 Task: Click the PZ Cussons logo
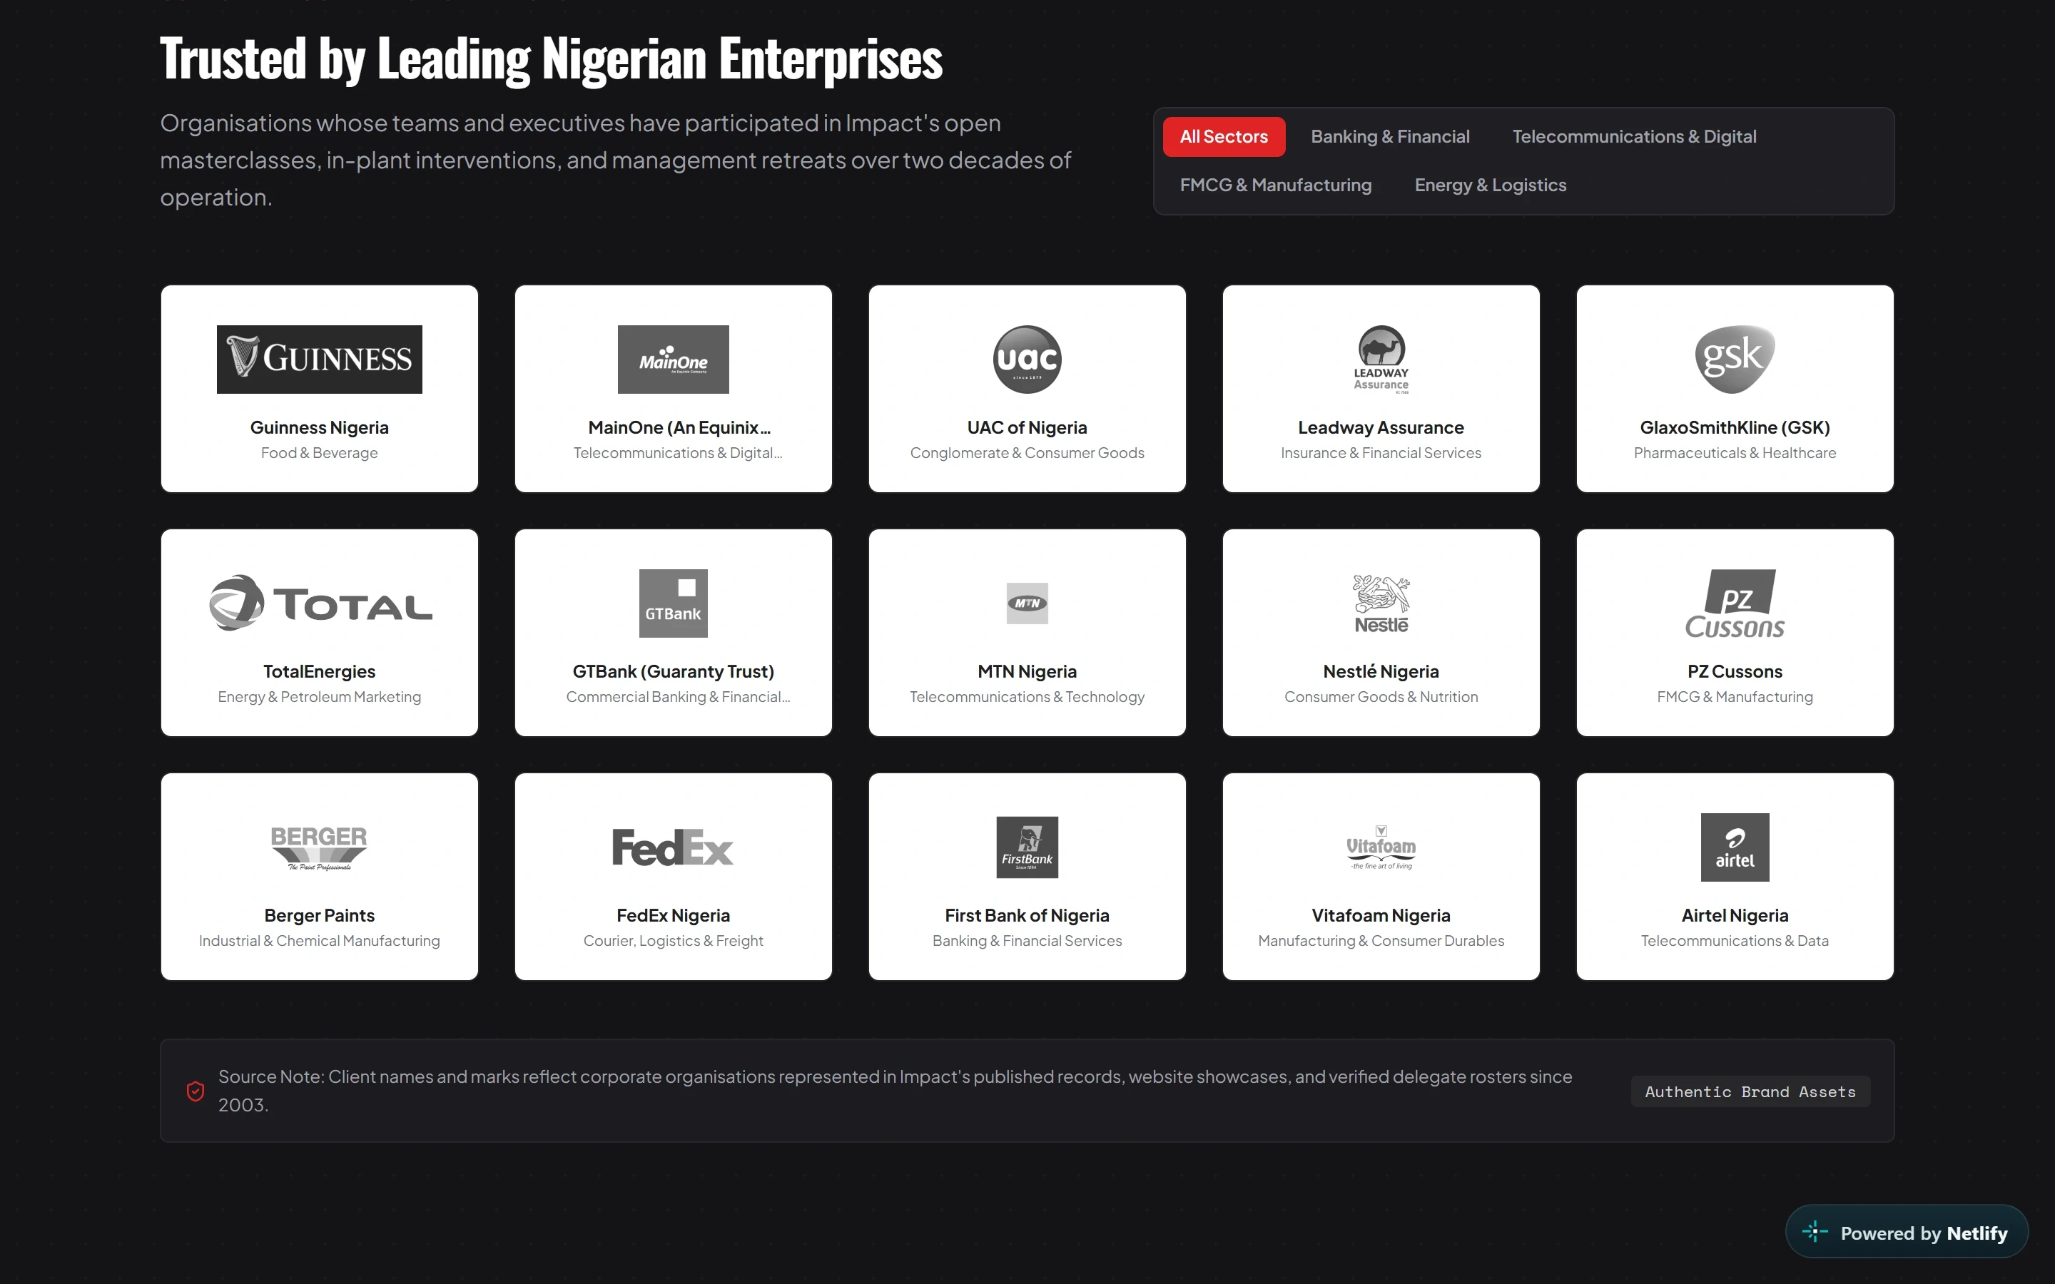(x=1734, y=603)
